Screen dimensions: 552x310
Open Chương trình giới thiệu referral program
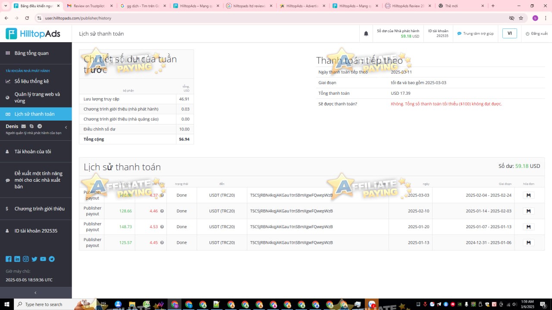40,209
